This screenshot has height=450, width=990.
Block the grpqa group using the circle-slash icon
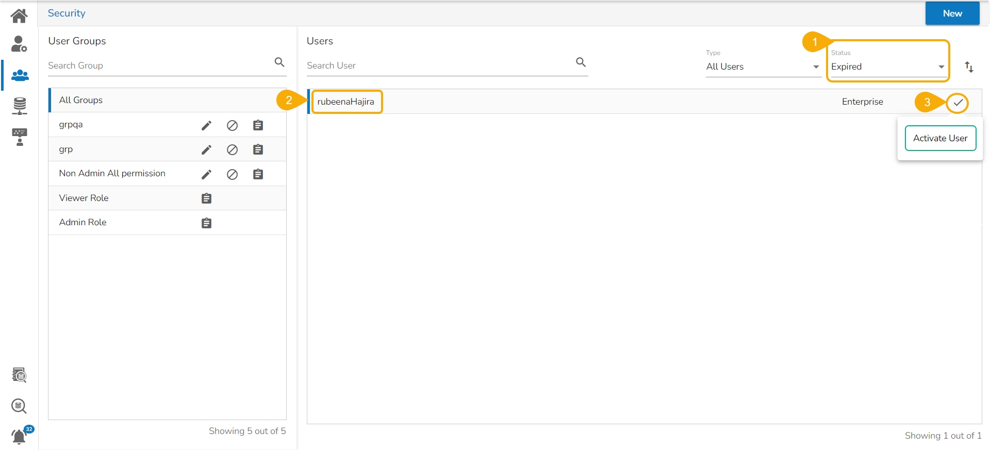[232, 125]
